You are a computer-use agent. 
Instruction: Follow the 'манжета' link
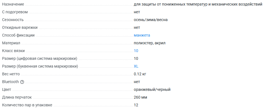[142, 35]
